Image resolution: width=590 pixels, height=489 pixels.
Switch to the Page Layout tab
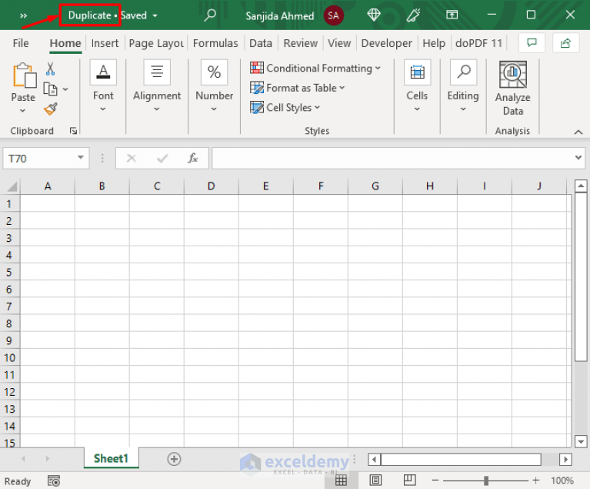(x=156, y=43)
